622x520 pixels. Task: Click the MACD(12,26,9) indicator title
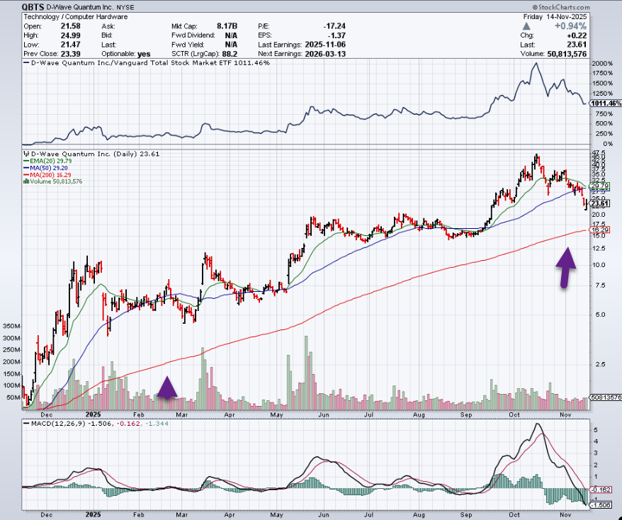click(x=54, y=423)
